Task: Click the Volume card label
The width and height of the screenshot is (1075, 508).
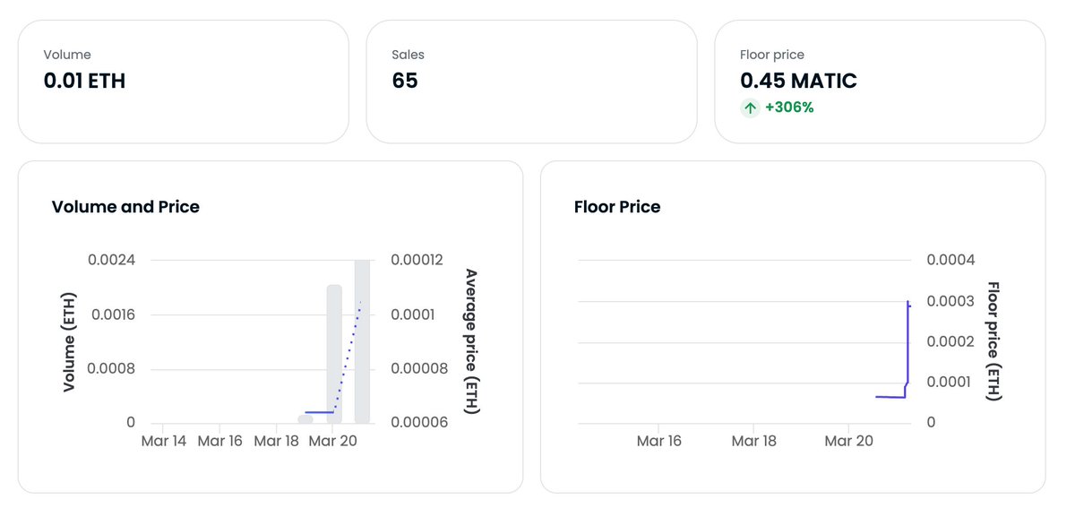Action: tap(67, 55)
